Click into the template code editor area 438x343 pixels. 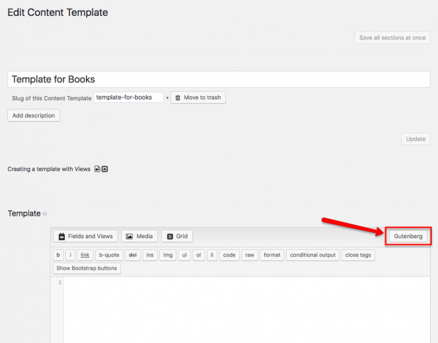(247, 309)
